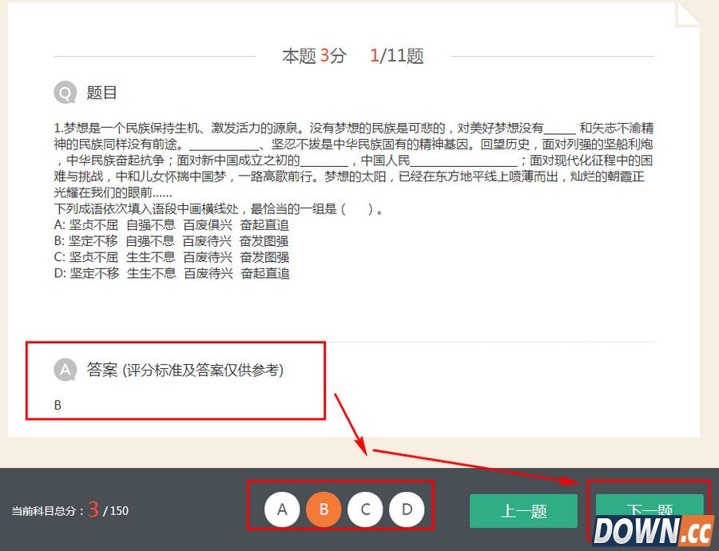Click the question number indicator 1/11题
The height and width of the screenshot is (551, 719).
coord(397,56)
